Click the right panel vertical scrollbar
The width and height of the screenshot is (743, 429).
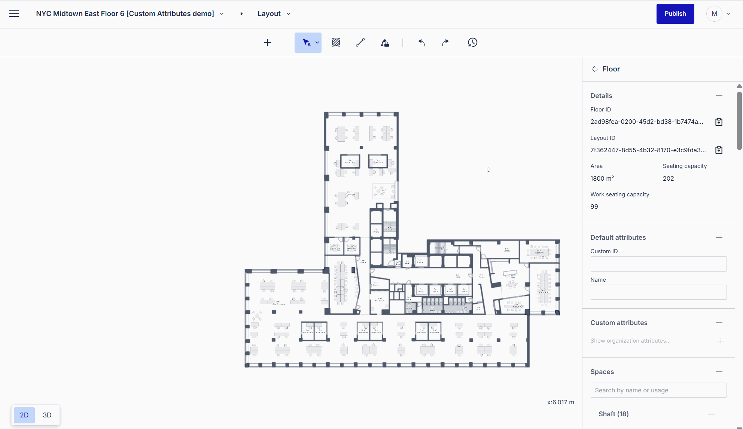(x=739, y=120)
